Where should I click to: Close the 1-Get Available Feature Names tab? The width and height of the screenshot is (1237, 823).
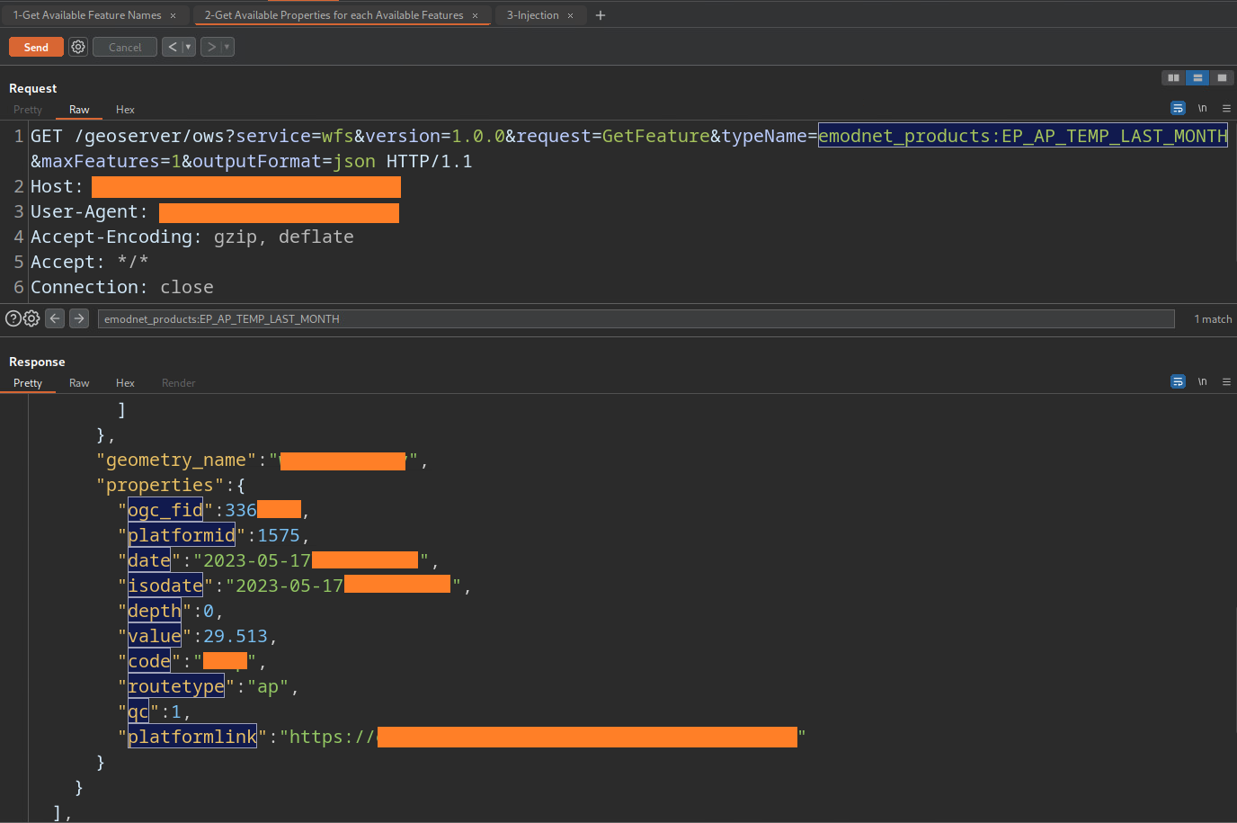tap(174, 15)
